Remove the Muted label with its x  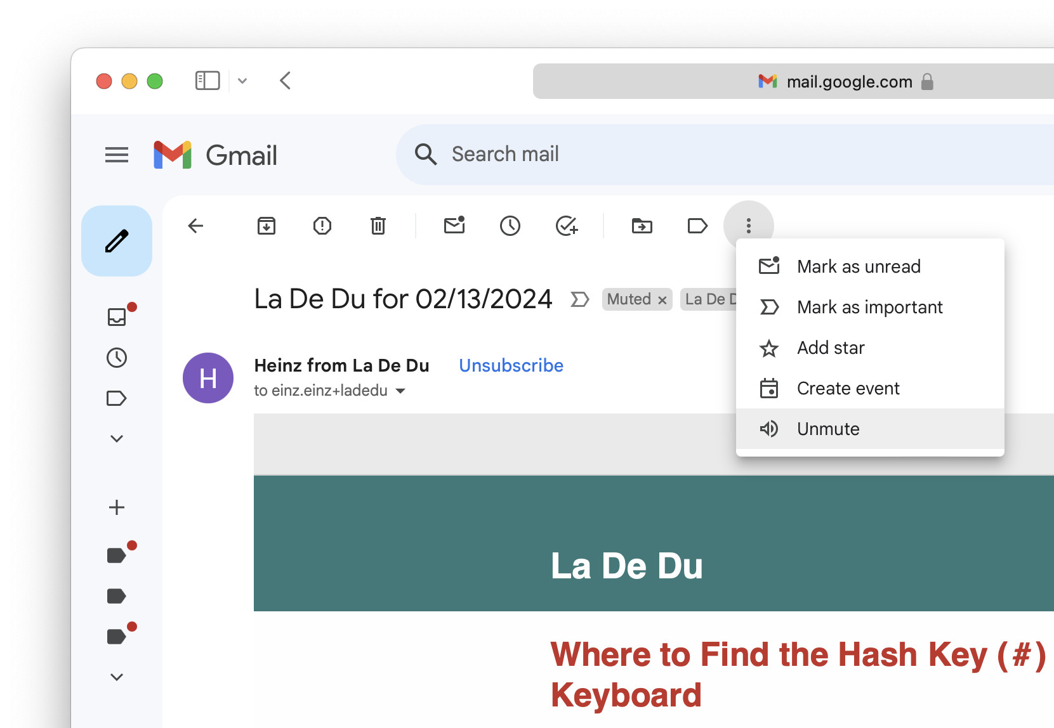click(662, 300)
